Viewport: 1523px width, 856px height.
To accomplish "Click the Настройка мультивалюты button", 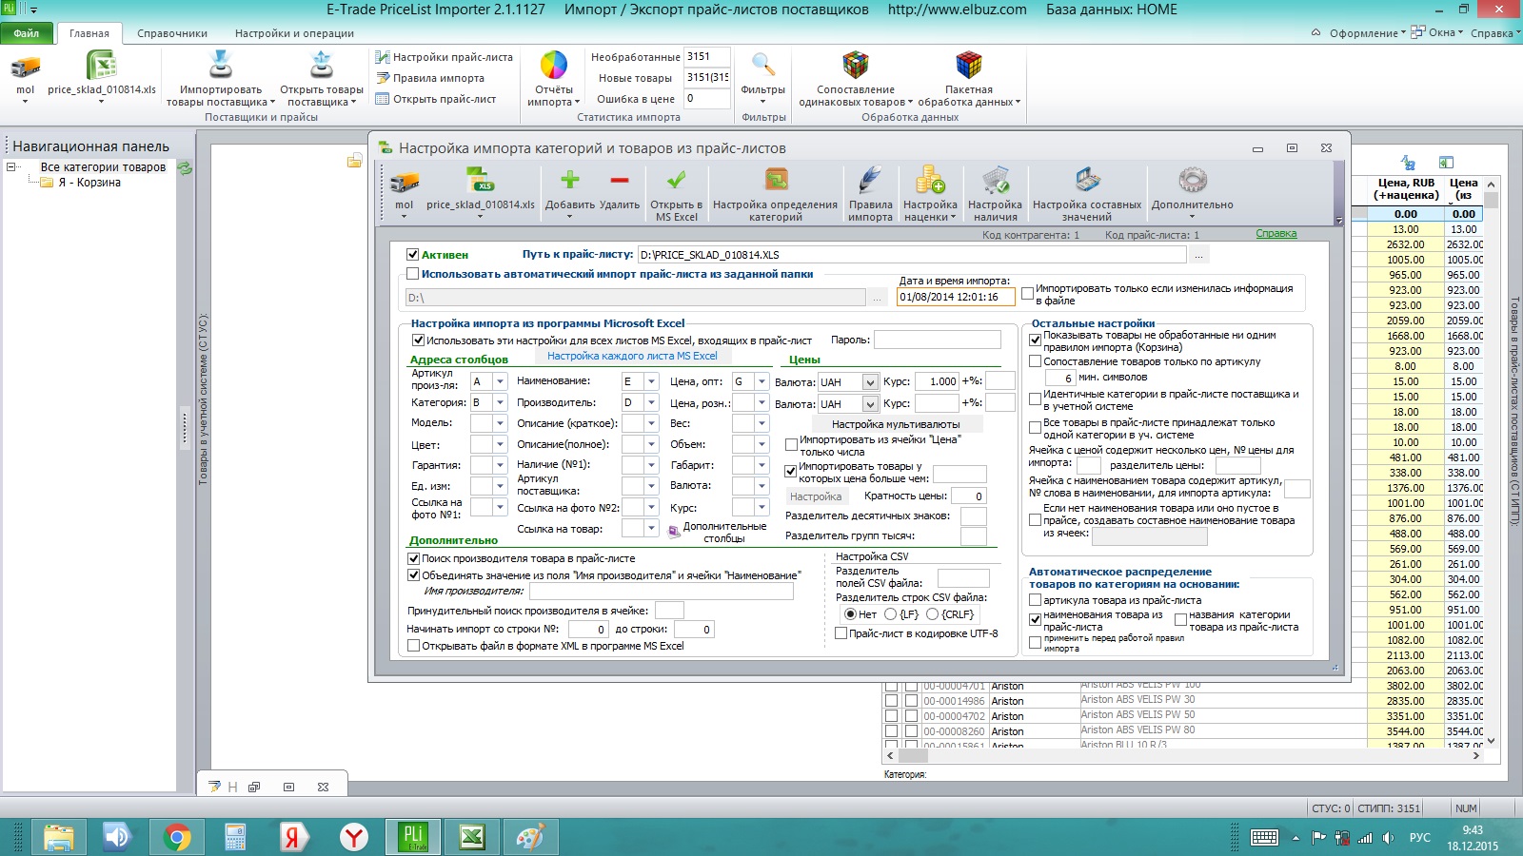I will [896, 424].
